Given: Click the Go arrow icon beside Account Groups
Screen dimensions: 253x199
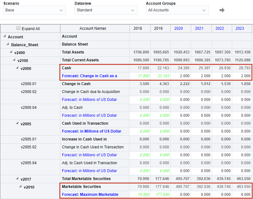Looking at the screenshot, I should pyautogui.click(x=222, y=10).
